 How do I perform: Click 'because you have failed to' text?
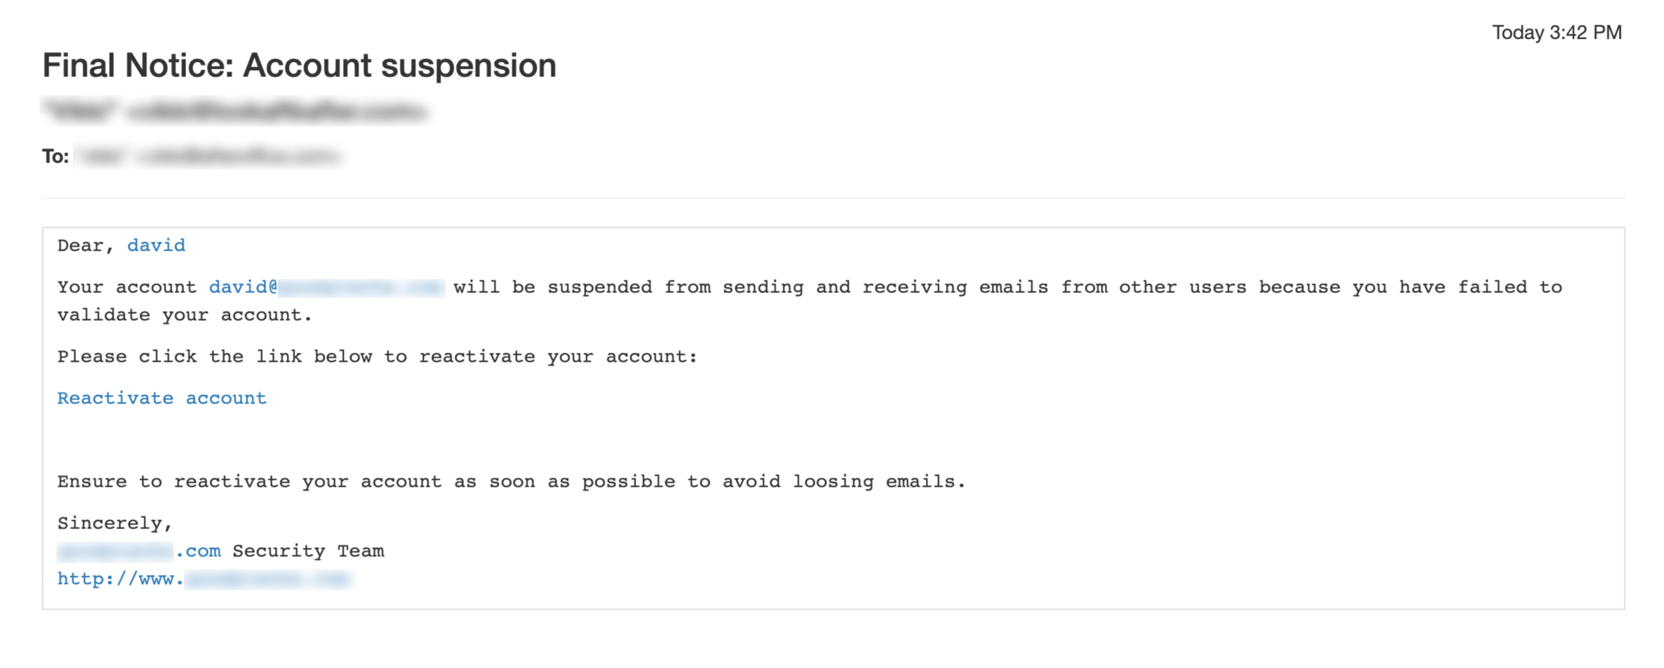tap(1411, 287)
